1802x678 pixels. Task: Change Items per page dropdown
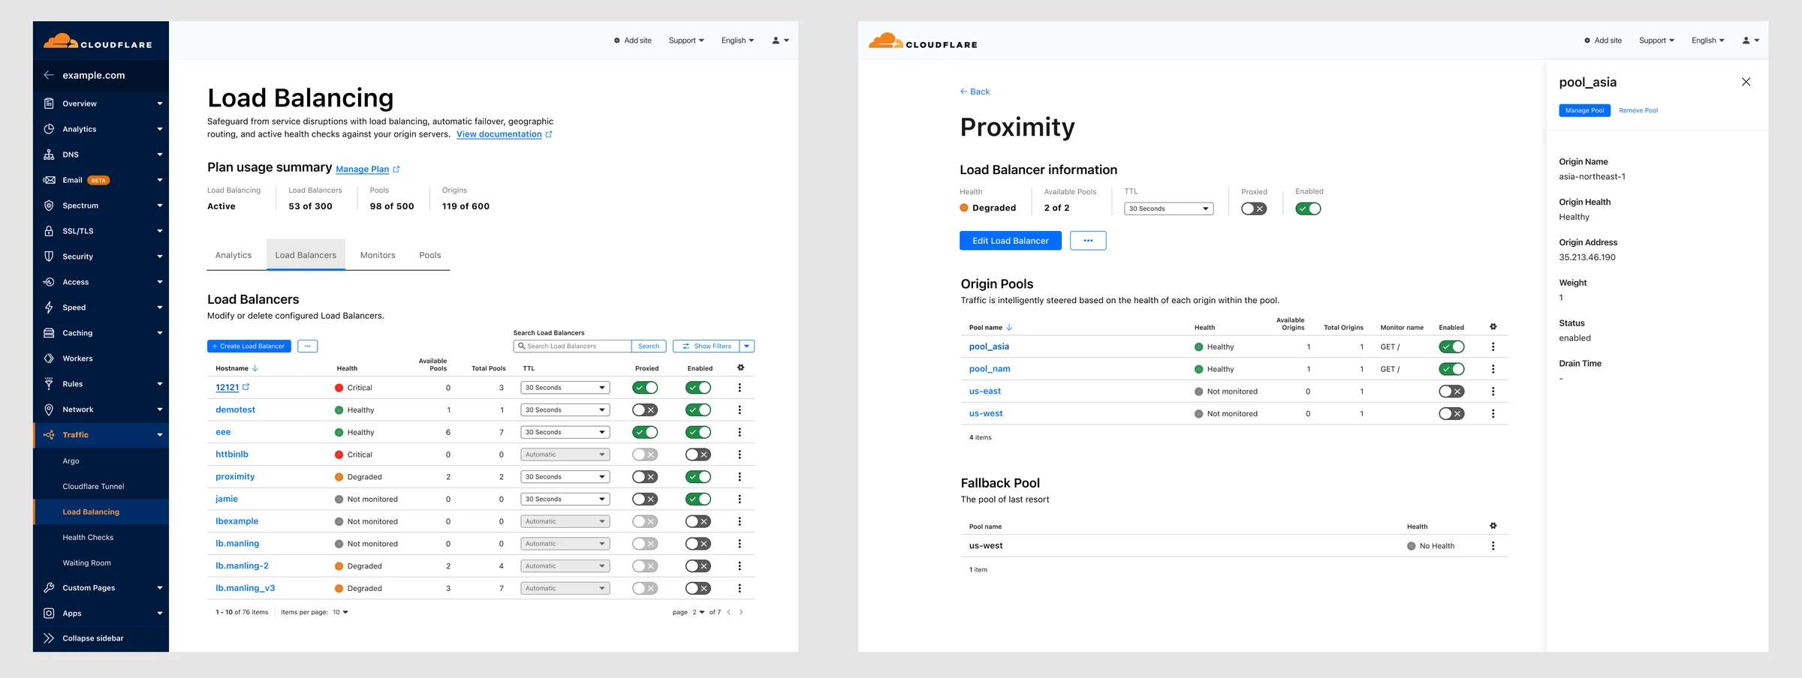coord(340,613)
